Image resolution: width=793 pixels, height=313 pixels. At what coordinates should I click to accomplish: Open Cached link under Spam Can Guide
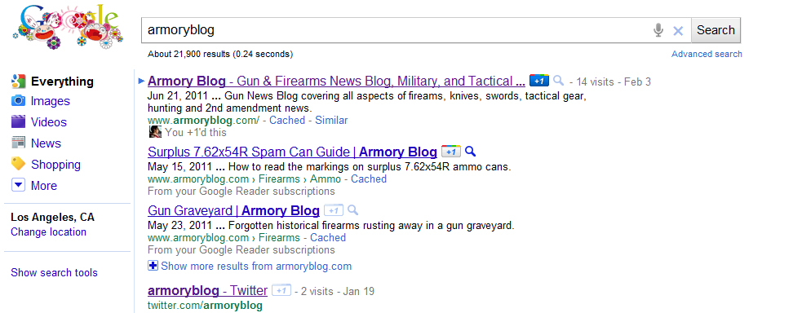(369, 179)
